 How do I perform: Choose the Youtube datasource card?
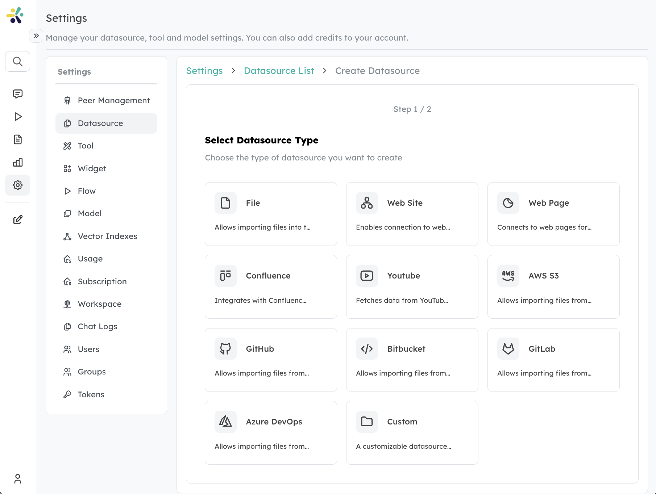coord(412,287)
